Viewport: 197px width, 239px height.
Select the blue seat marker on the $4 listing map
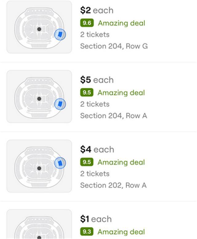[x=60, y=163]
